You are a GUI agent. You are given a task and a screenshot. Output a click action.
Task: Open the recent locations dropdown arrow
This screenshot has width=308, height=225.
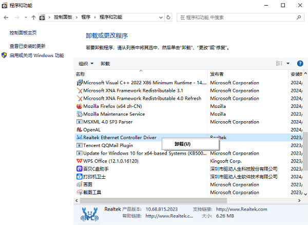[26, 17]
